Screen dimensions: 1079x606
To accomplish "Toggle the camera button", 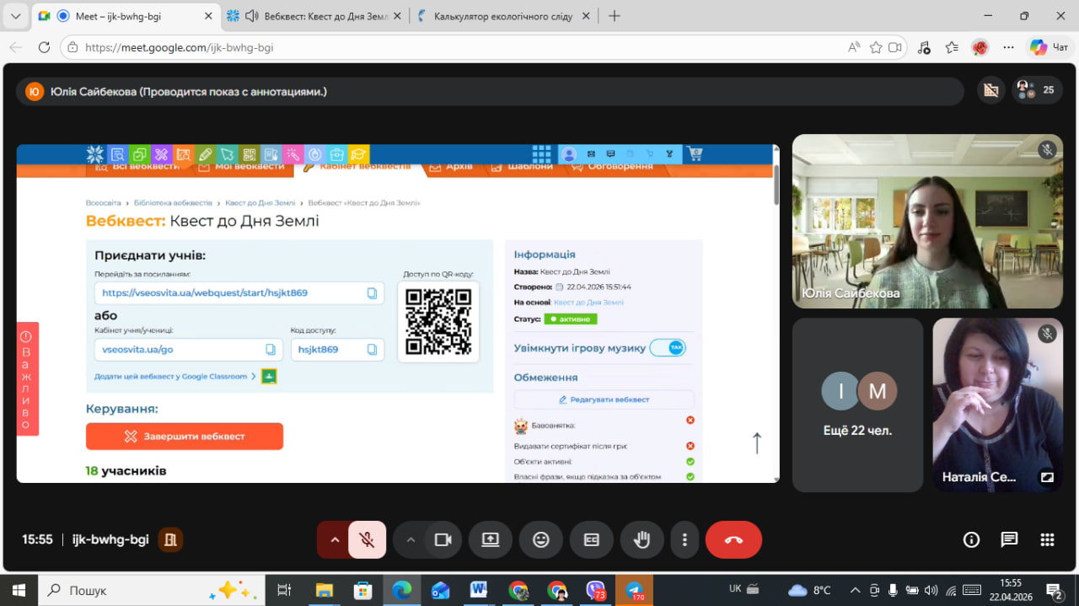I will [443, 540].
